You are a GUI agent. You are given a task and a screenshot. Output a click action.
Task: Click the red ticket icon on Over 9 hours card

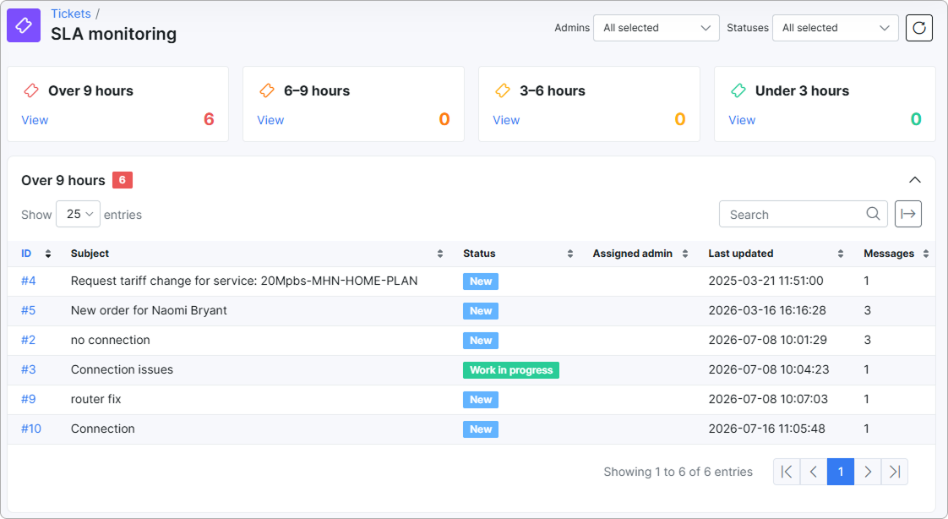(31, 90)
